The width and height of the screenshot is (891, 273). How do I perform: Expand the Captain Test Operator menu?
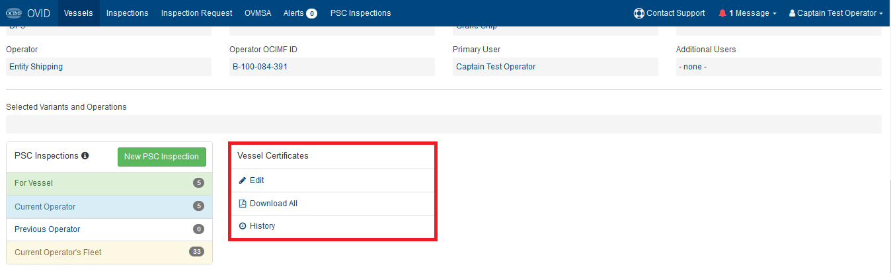pyautogui.click(x=836, y=13)
